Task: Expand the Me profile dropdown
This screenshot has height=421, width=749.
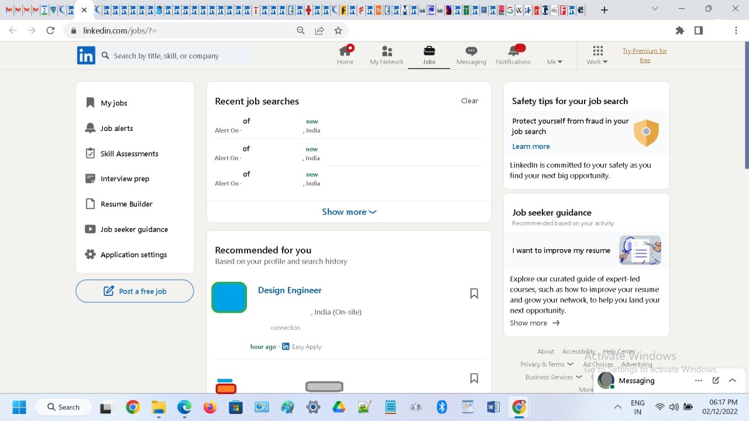Action: click(x=555, y=61)
